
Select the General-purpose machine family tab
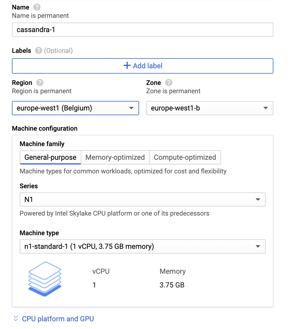[51, 157]
